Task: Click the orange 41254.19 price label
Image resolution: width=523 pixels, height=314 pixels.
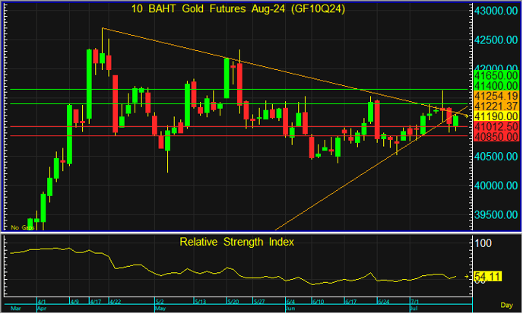Action: (x=496, y=97)
